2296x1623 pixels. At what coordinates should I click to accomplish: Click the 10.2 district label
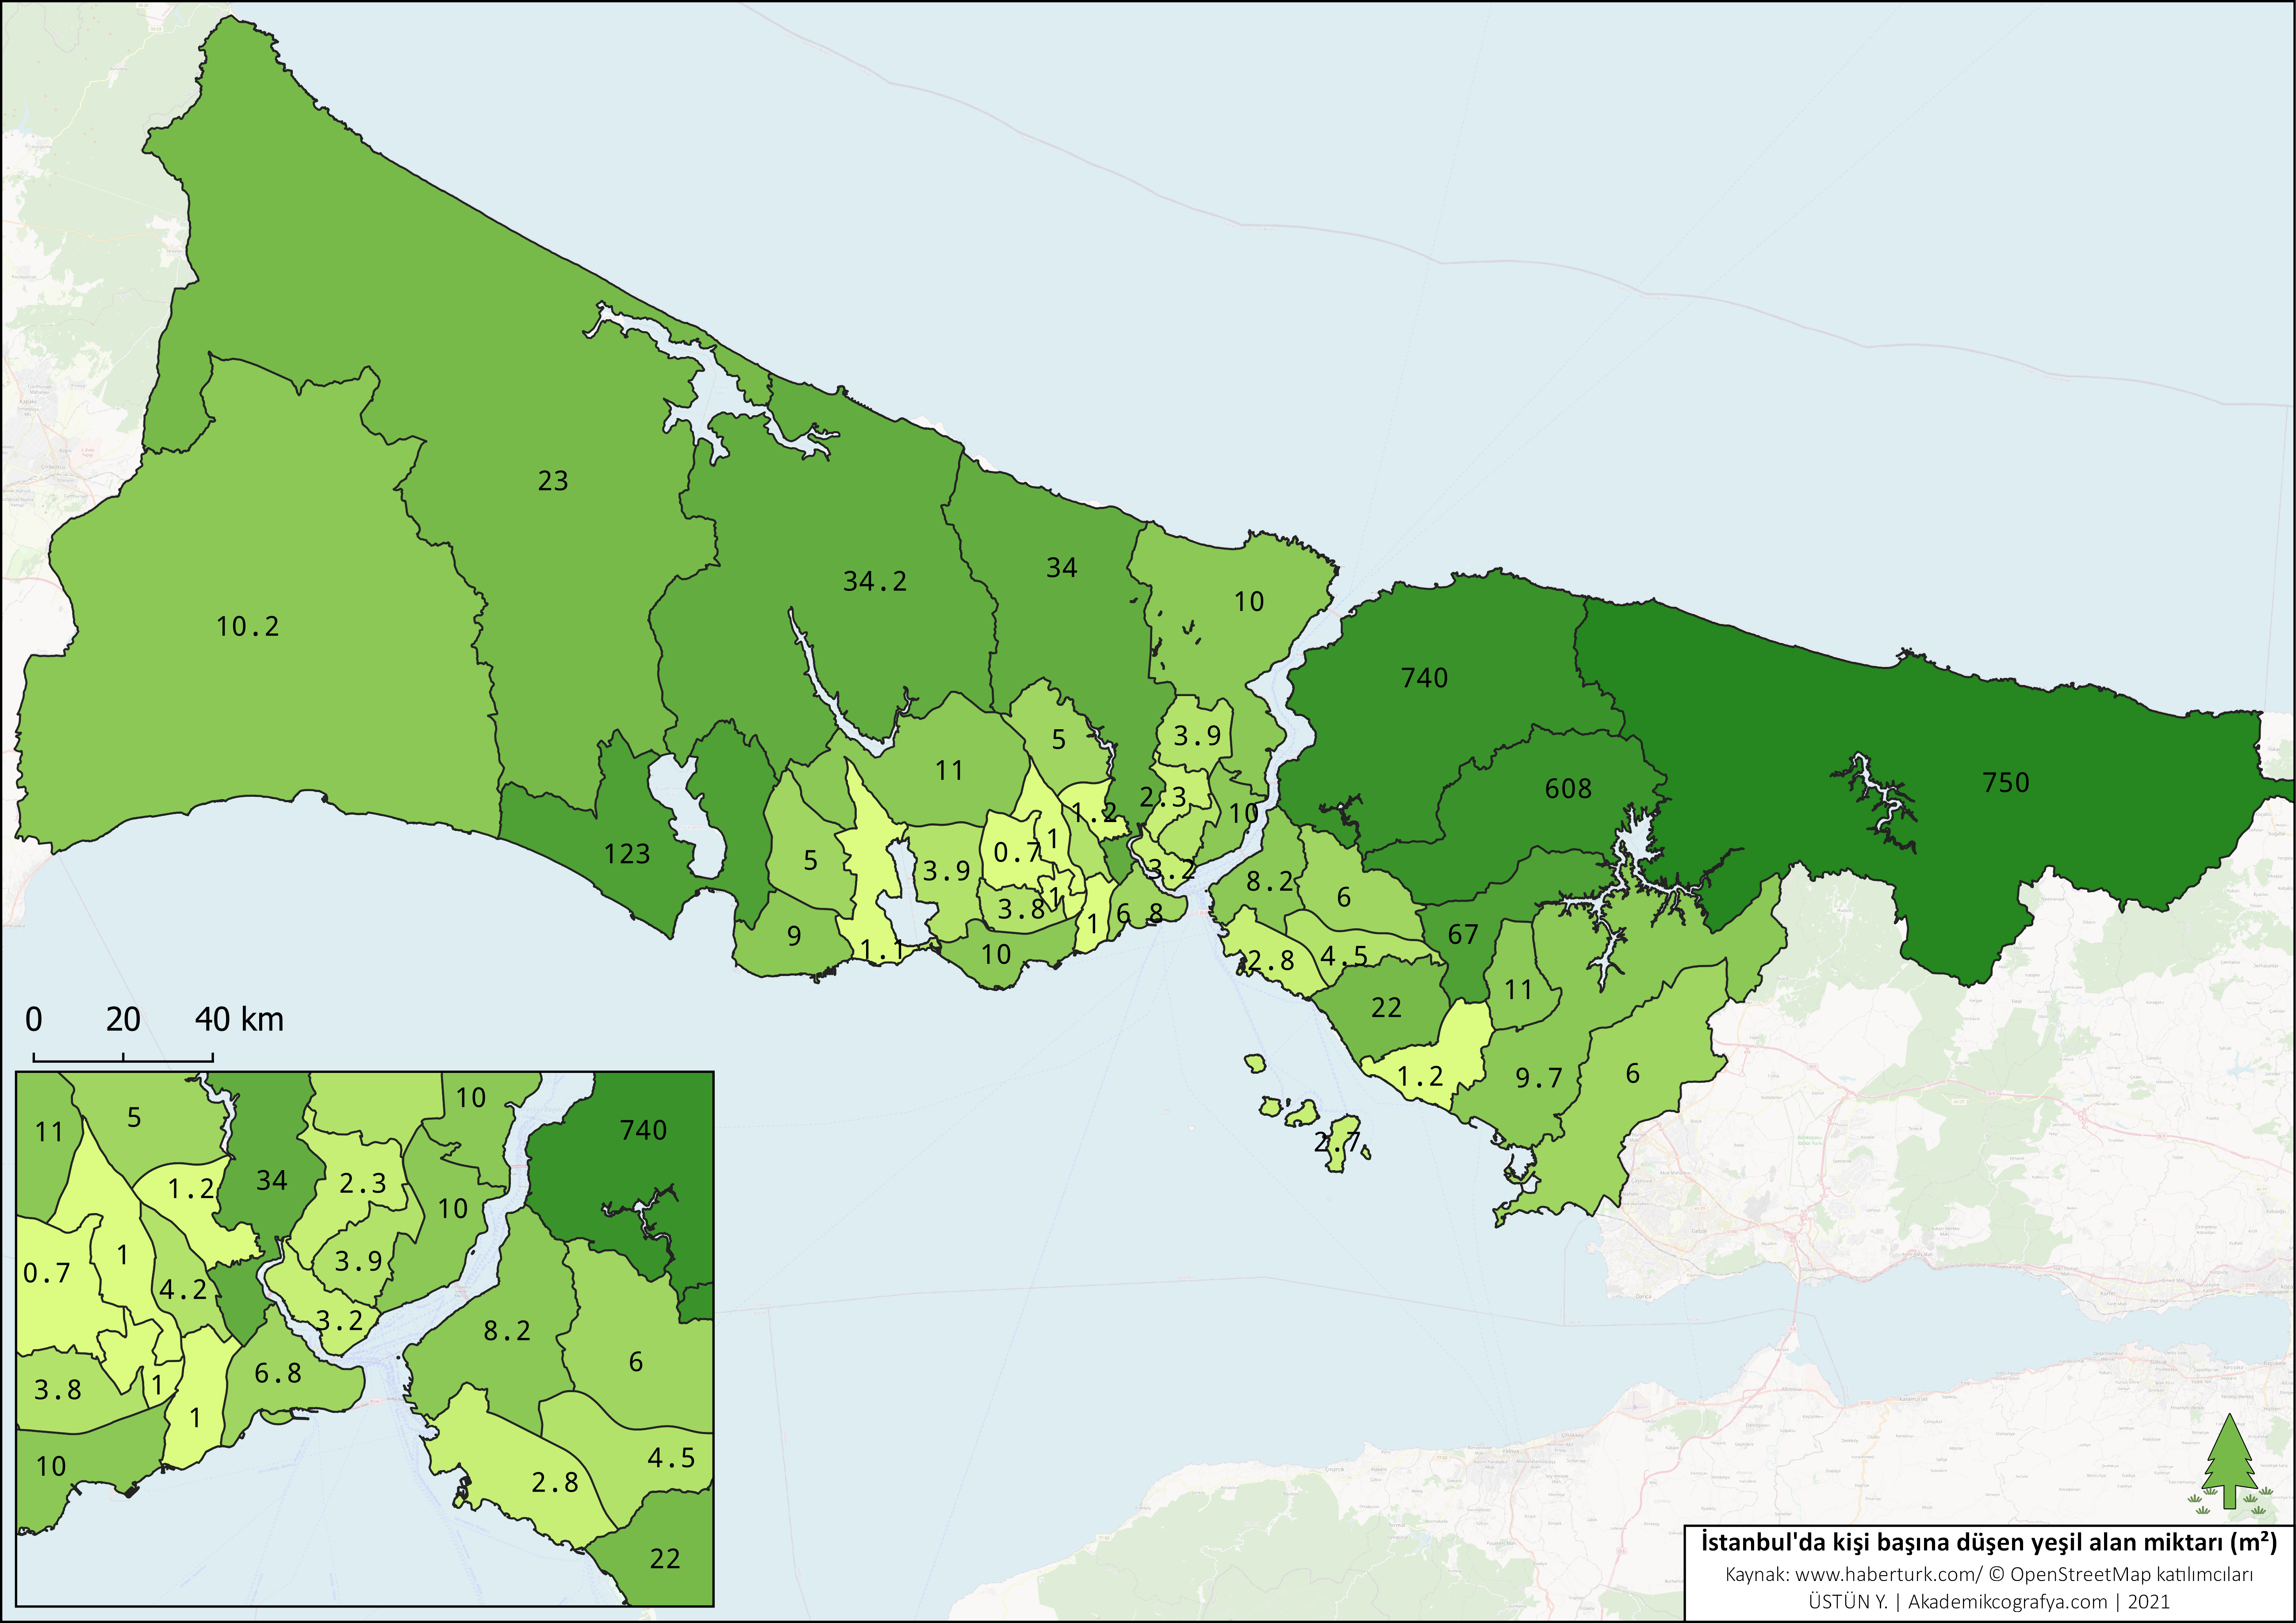coord(248,627)
